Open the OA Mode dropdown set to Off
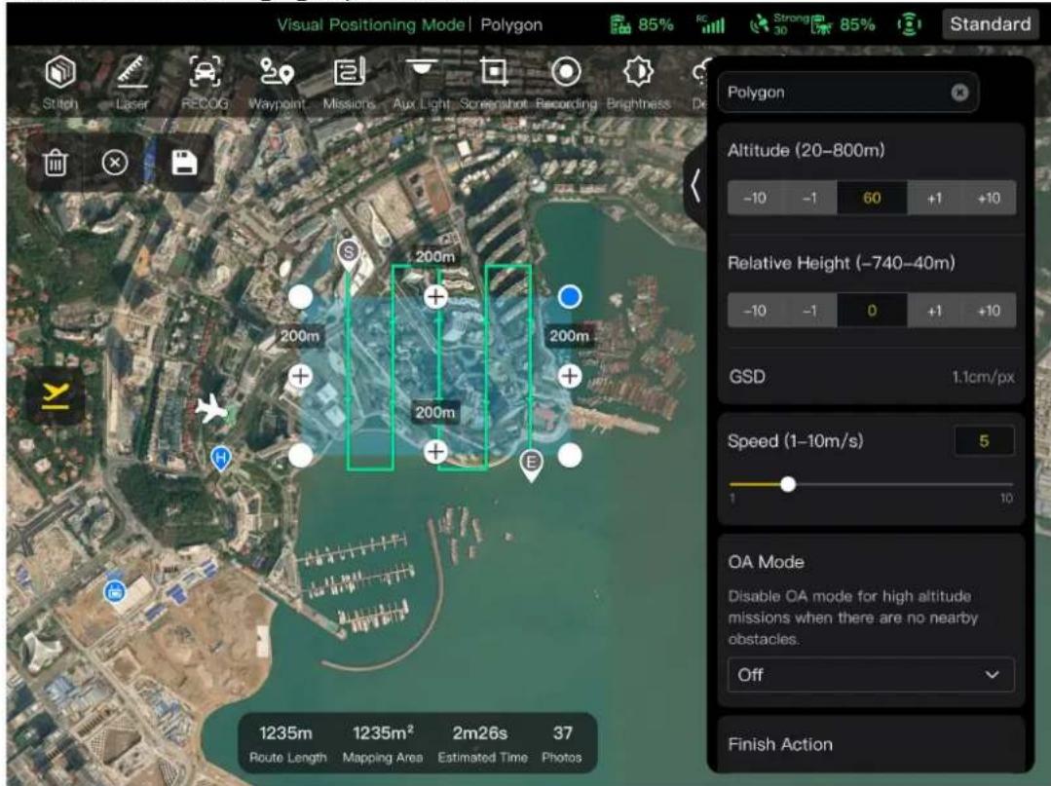 point(871,675)
